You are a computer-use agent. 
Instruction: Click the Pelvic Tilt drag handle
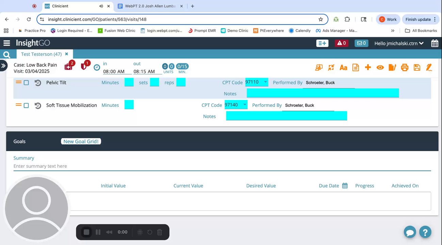[19, 82]
